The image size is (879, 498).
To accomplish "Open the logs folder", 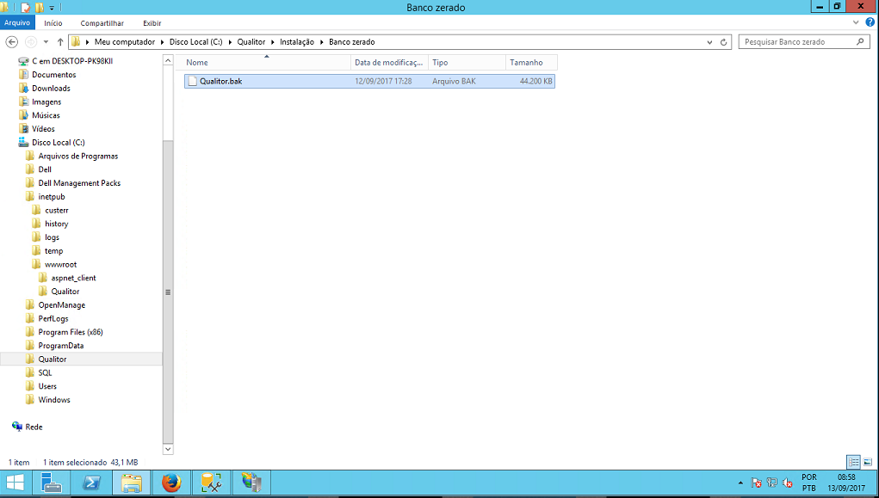I will [52, 237].
